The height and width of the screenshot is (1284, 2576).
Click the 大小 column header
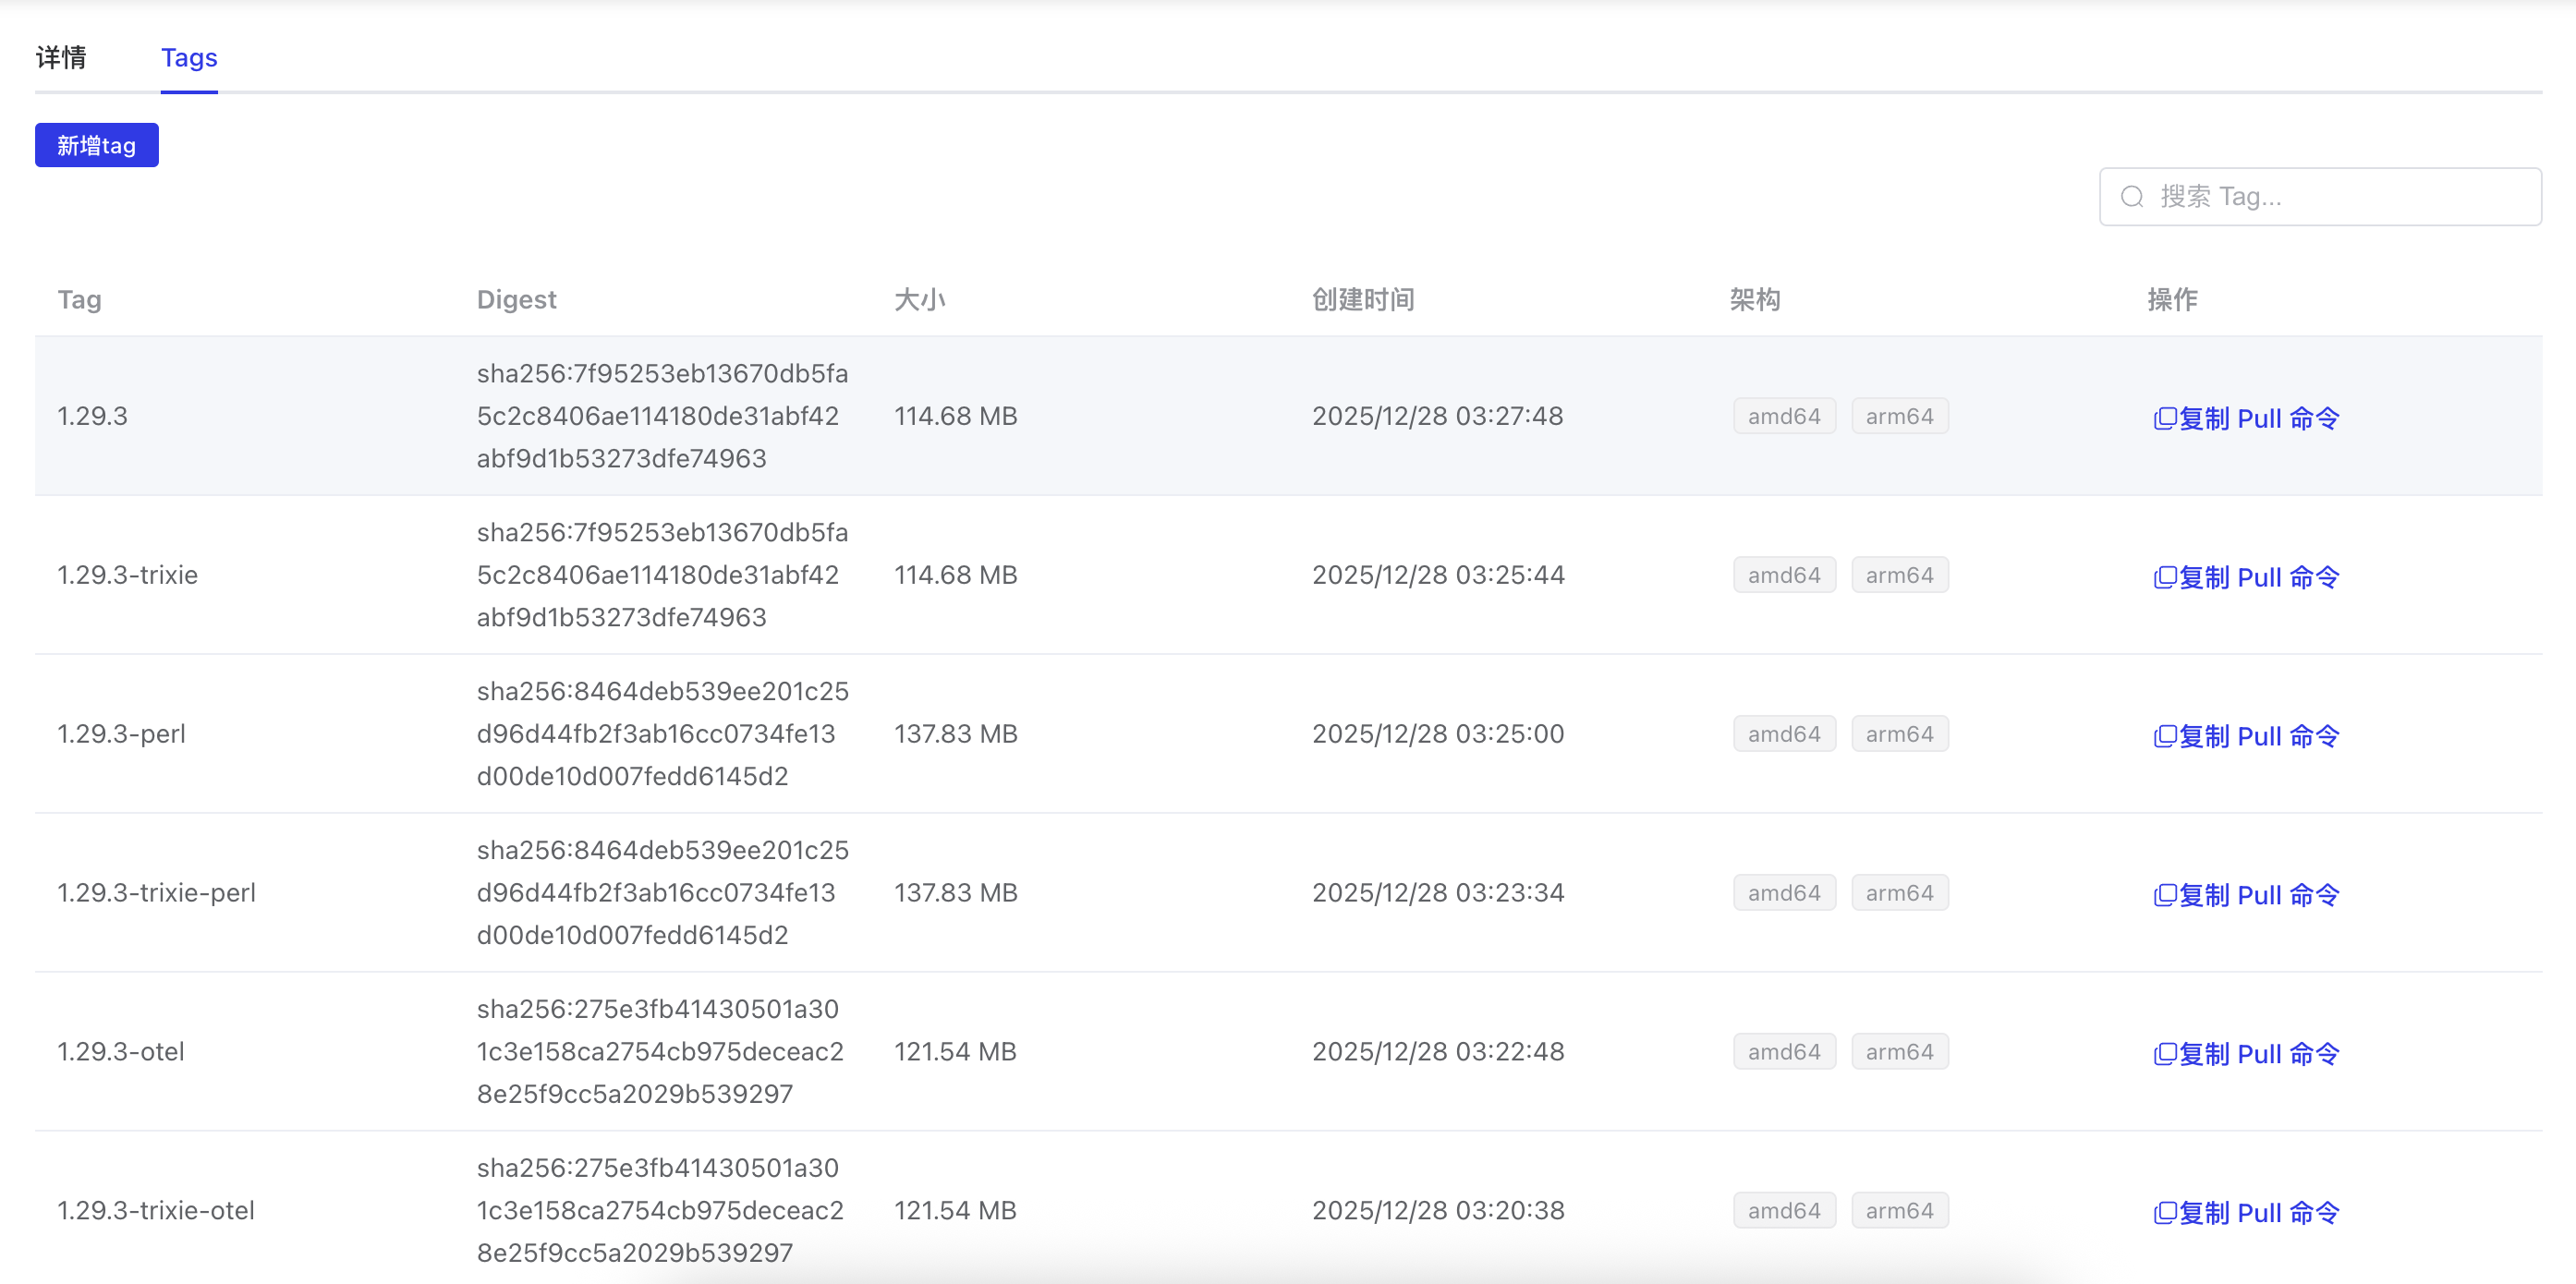tap(919, 300)
